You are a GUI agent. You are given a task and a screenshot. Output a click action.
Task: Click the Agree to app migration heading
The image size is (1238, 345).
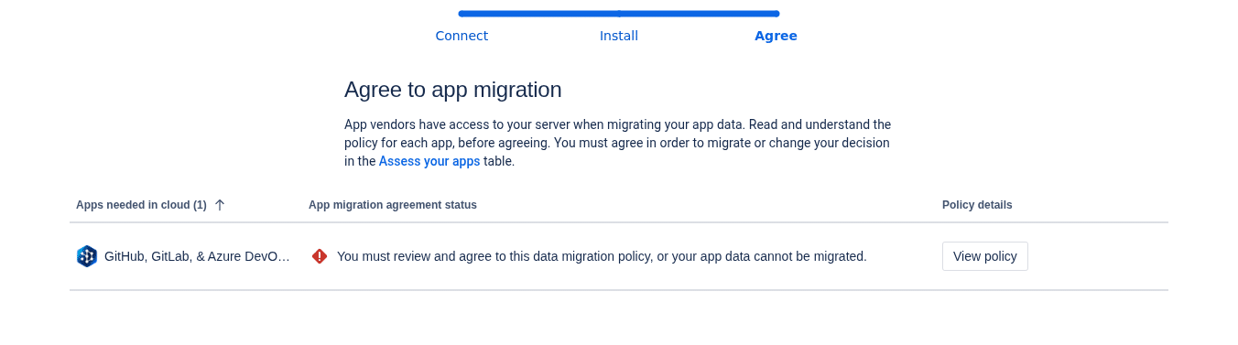pos(453,90)
